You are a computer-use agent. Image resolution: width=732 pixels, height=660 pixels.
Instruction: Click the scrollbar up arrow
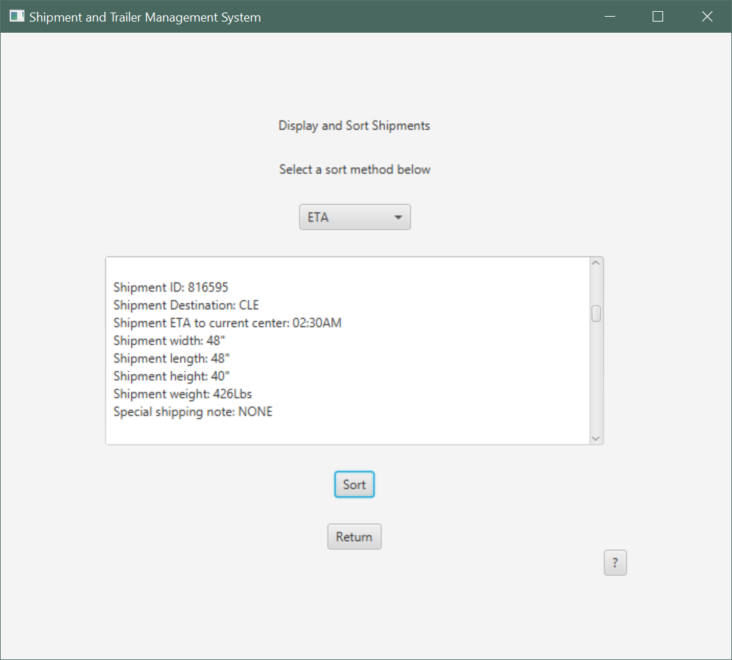[596, 262]
